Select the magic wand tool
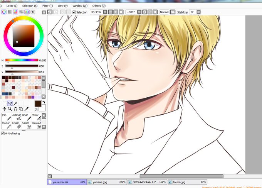The height and width of the screenshot is (188, 262). (x=15, y=103)
